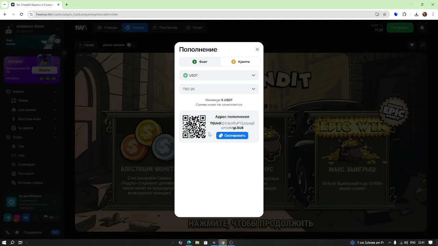This screenshot has width=438, height=246.
Task: Reload the current page
Action: 22,14
